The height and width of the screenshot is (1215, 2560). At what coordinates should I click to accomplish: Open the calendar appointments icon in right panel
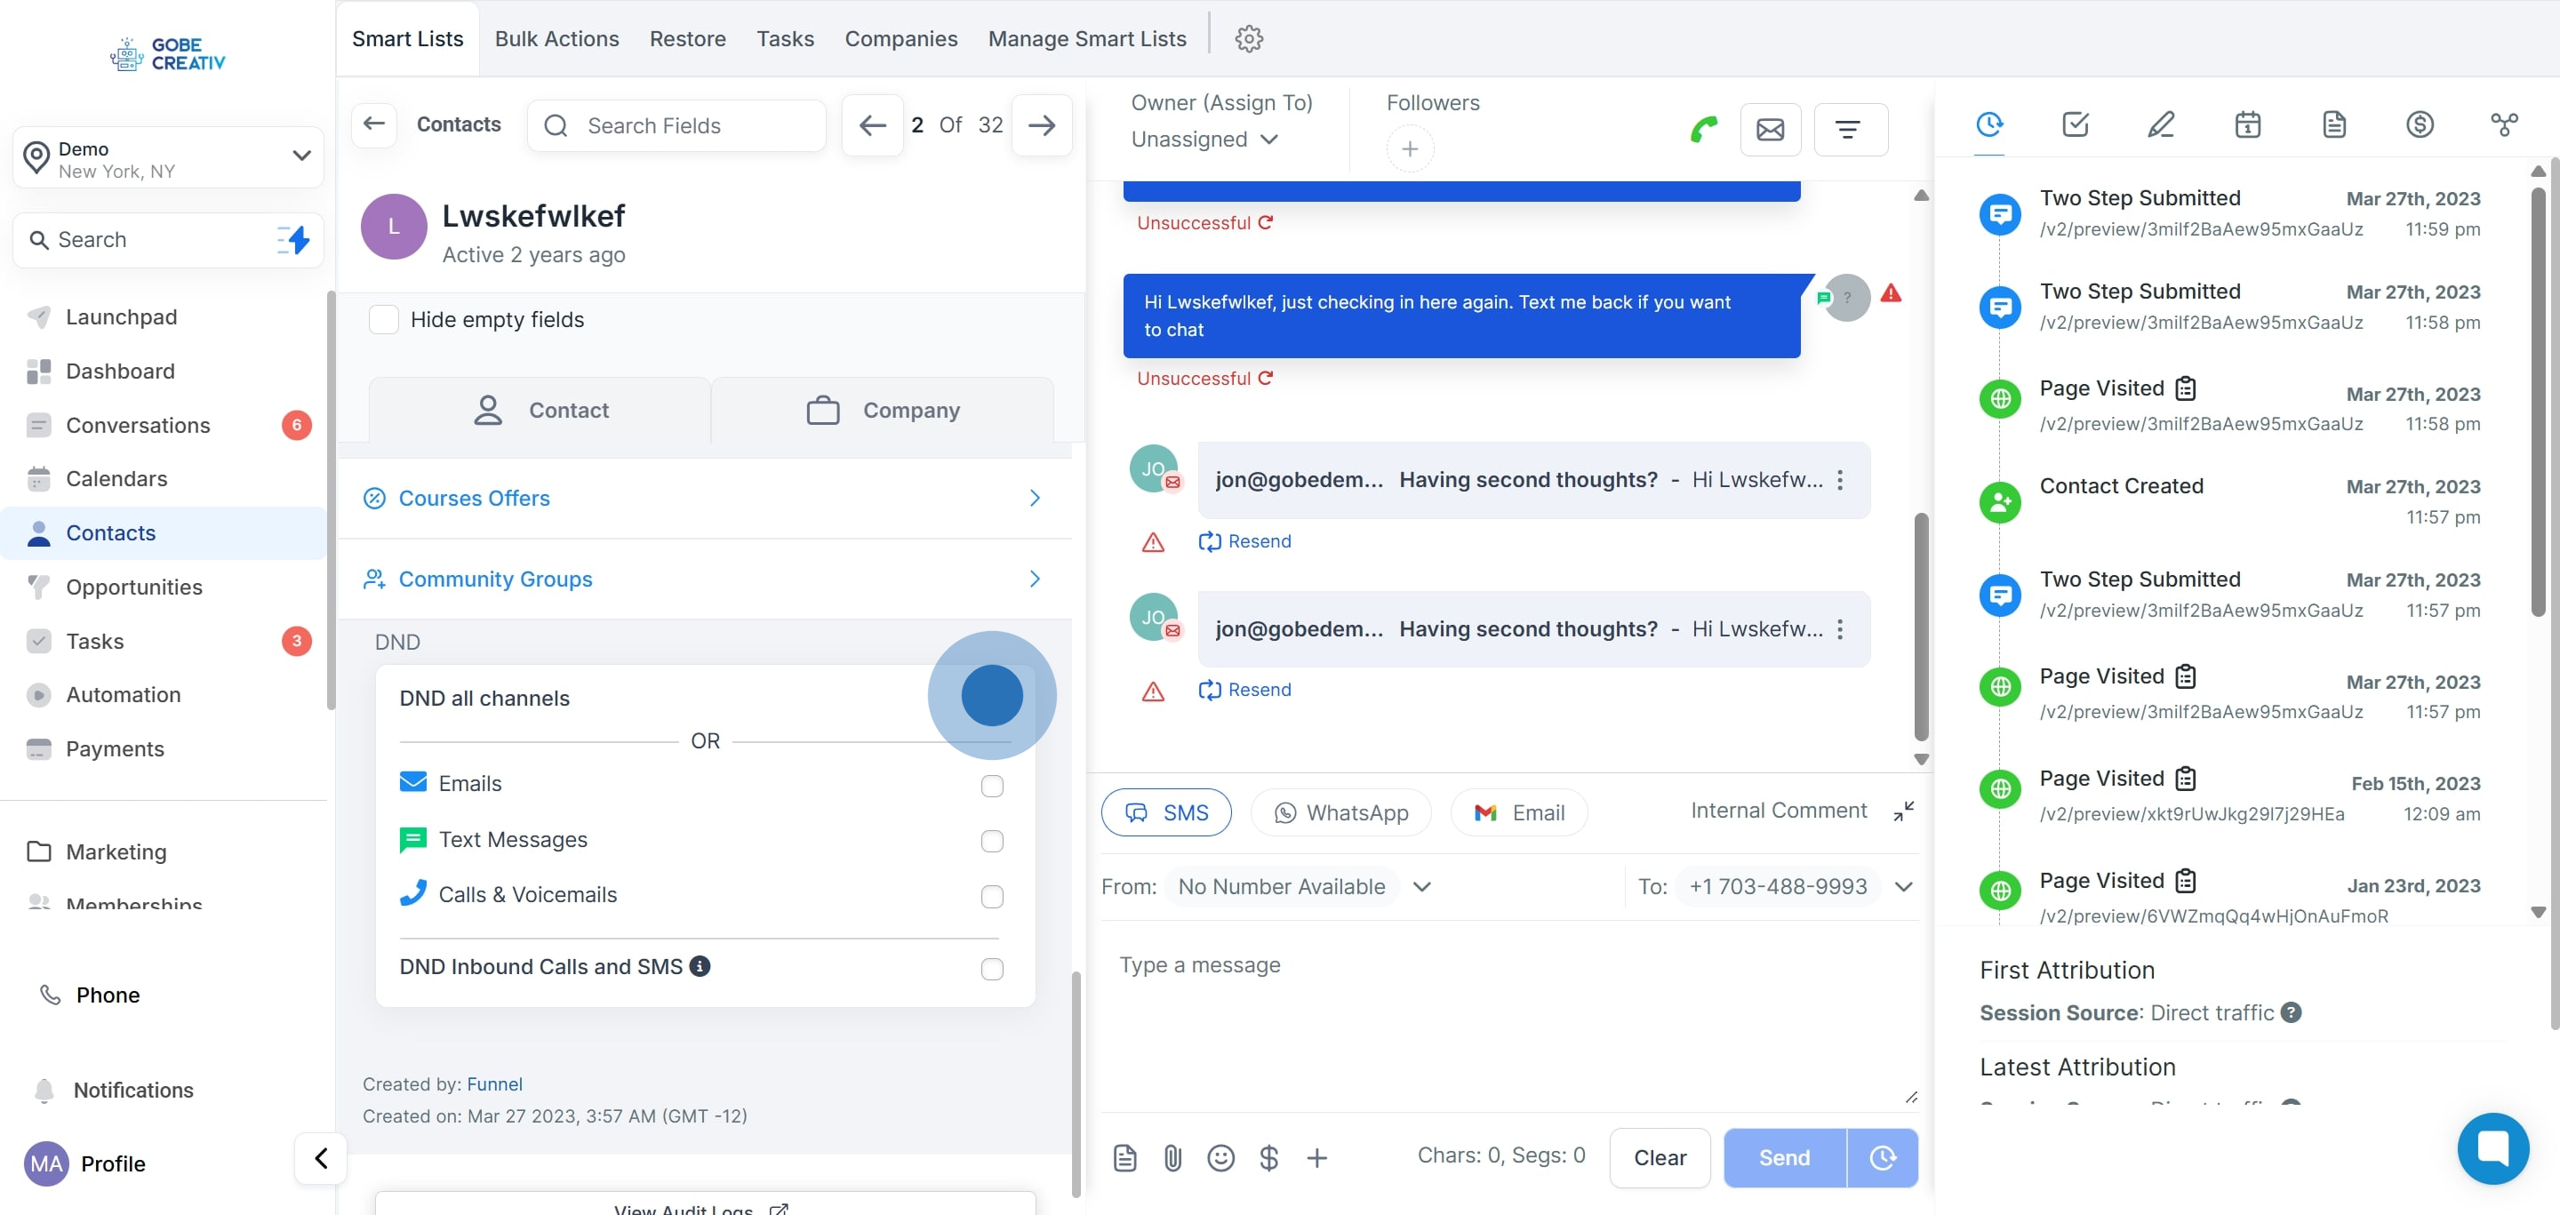pos(2247,124)
